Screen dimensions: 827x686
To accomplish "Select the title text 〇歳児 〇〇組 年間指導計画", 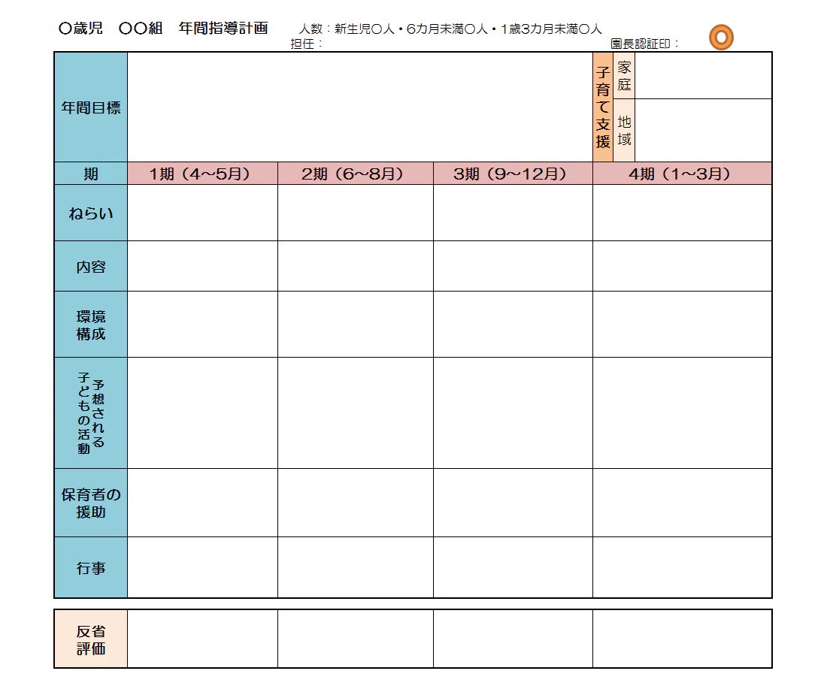I will pos(163,28).
